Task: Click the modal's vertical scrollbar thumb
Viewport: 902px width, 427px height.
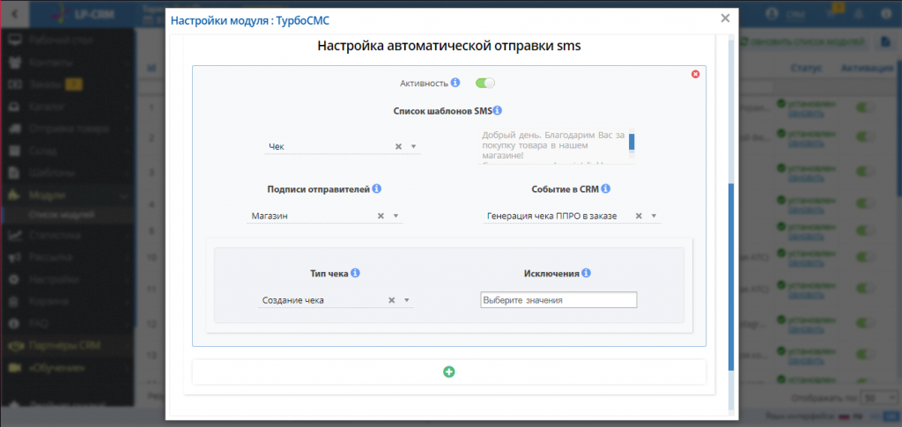Action: [731, 277]
